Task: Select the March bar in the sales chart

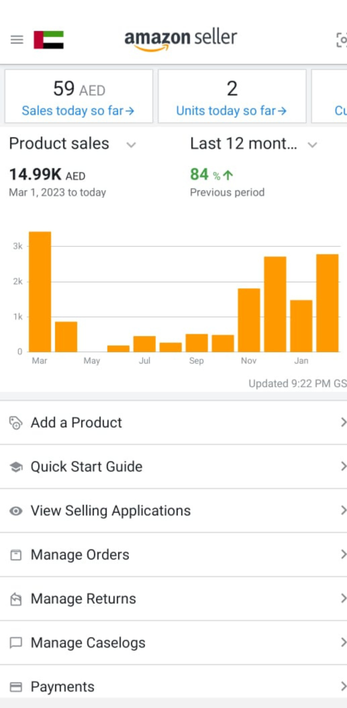Action: 40,292
